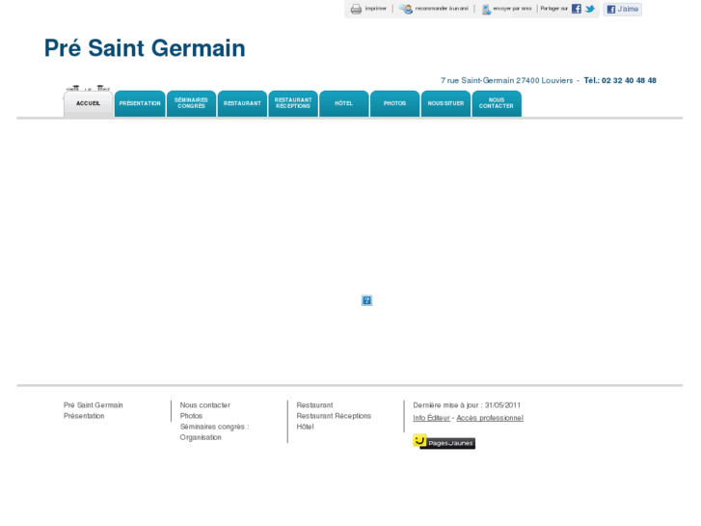The width and height of the screenshot is (701, 526).
Task: Open the Accueil tab
Action: pyautogui.click(x=88, y=104)
